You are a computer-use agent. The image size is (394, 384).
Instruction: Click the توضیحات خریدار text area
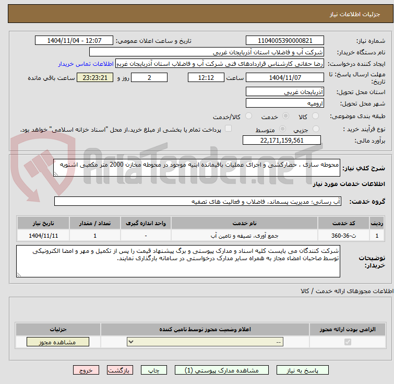pyautogui.click(x=178, y=261)
